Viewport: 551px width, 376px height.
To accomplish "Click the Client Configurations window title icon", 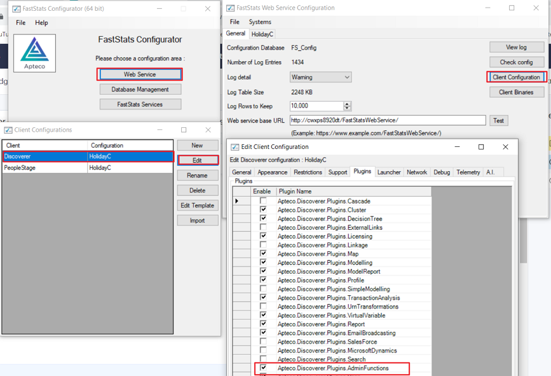I will pos(8,130).
